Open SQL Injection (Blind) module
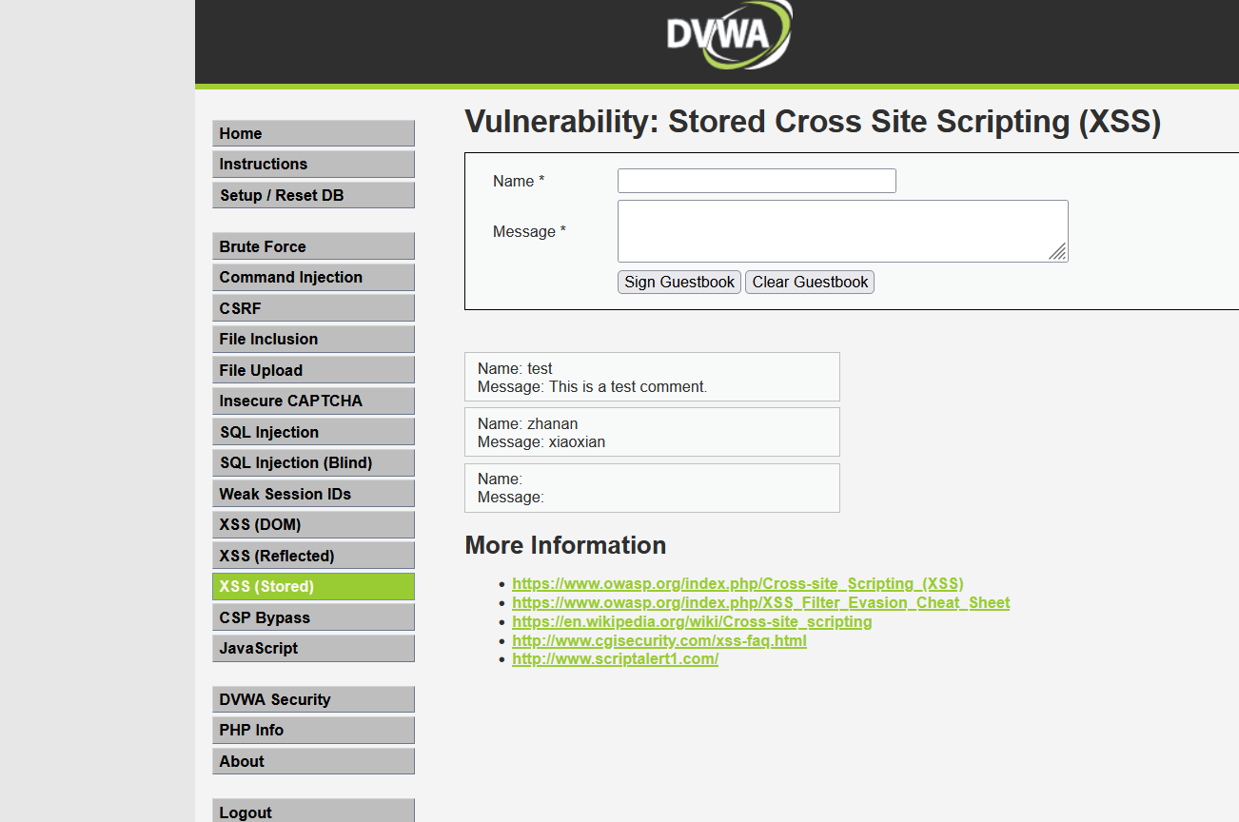This screenshot has width=1239, height=822. point(313,462)
